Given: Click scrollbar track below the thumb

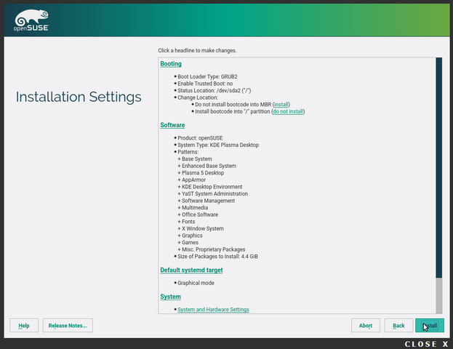Looking at the screenshot, I should click(x=439, y=295).
